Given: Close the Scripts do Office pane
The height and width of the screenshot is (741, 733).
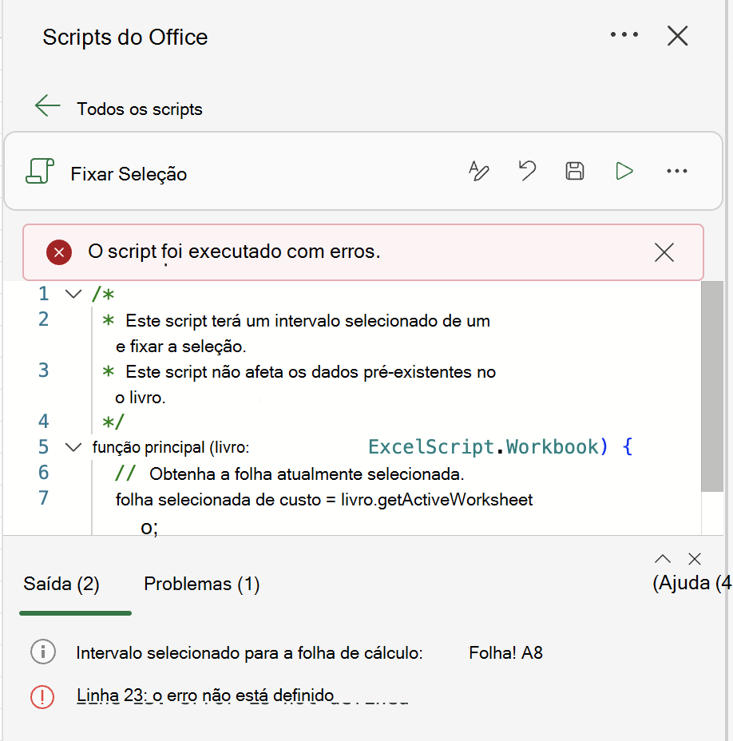Looking at the screenshot, I should 677,36.
